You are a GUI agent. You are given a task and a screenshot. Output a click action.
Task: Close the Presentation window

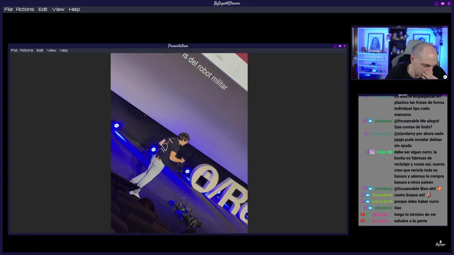[344, 46]
